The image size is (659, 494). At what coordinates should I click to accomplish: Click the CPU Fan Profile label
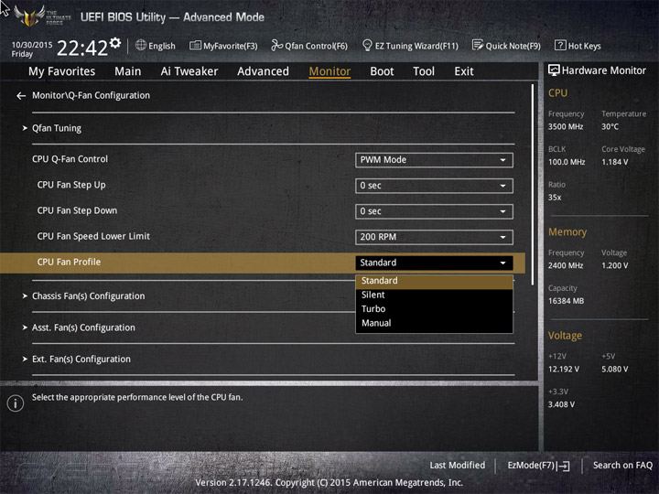69,263
